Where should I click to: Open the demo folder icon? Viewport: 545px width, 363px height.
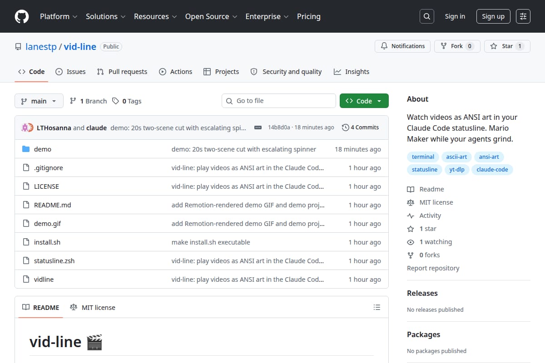pos(26,149)
